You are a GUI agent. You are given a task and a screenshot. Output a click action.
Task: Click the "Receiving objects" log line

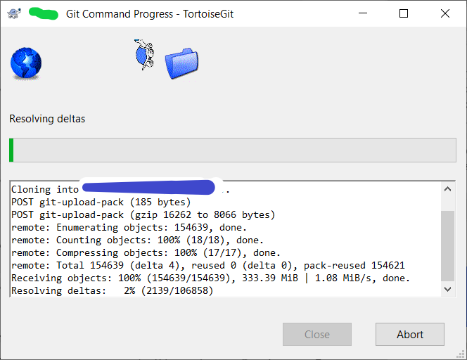(x=210, y=278)
